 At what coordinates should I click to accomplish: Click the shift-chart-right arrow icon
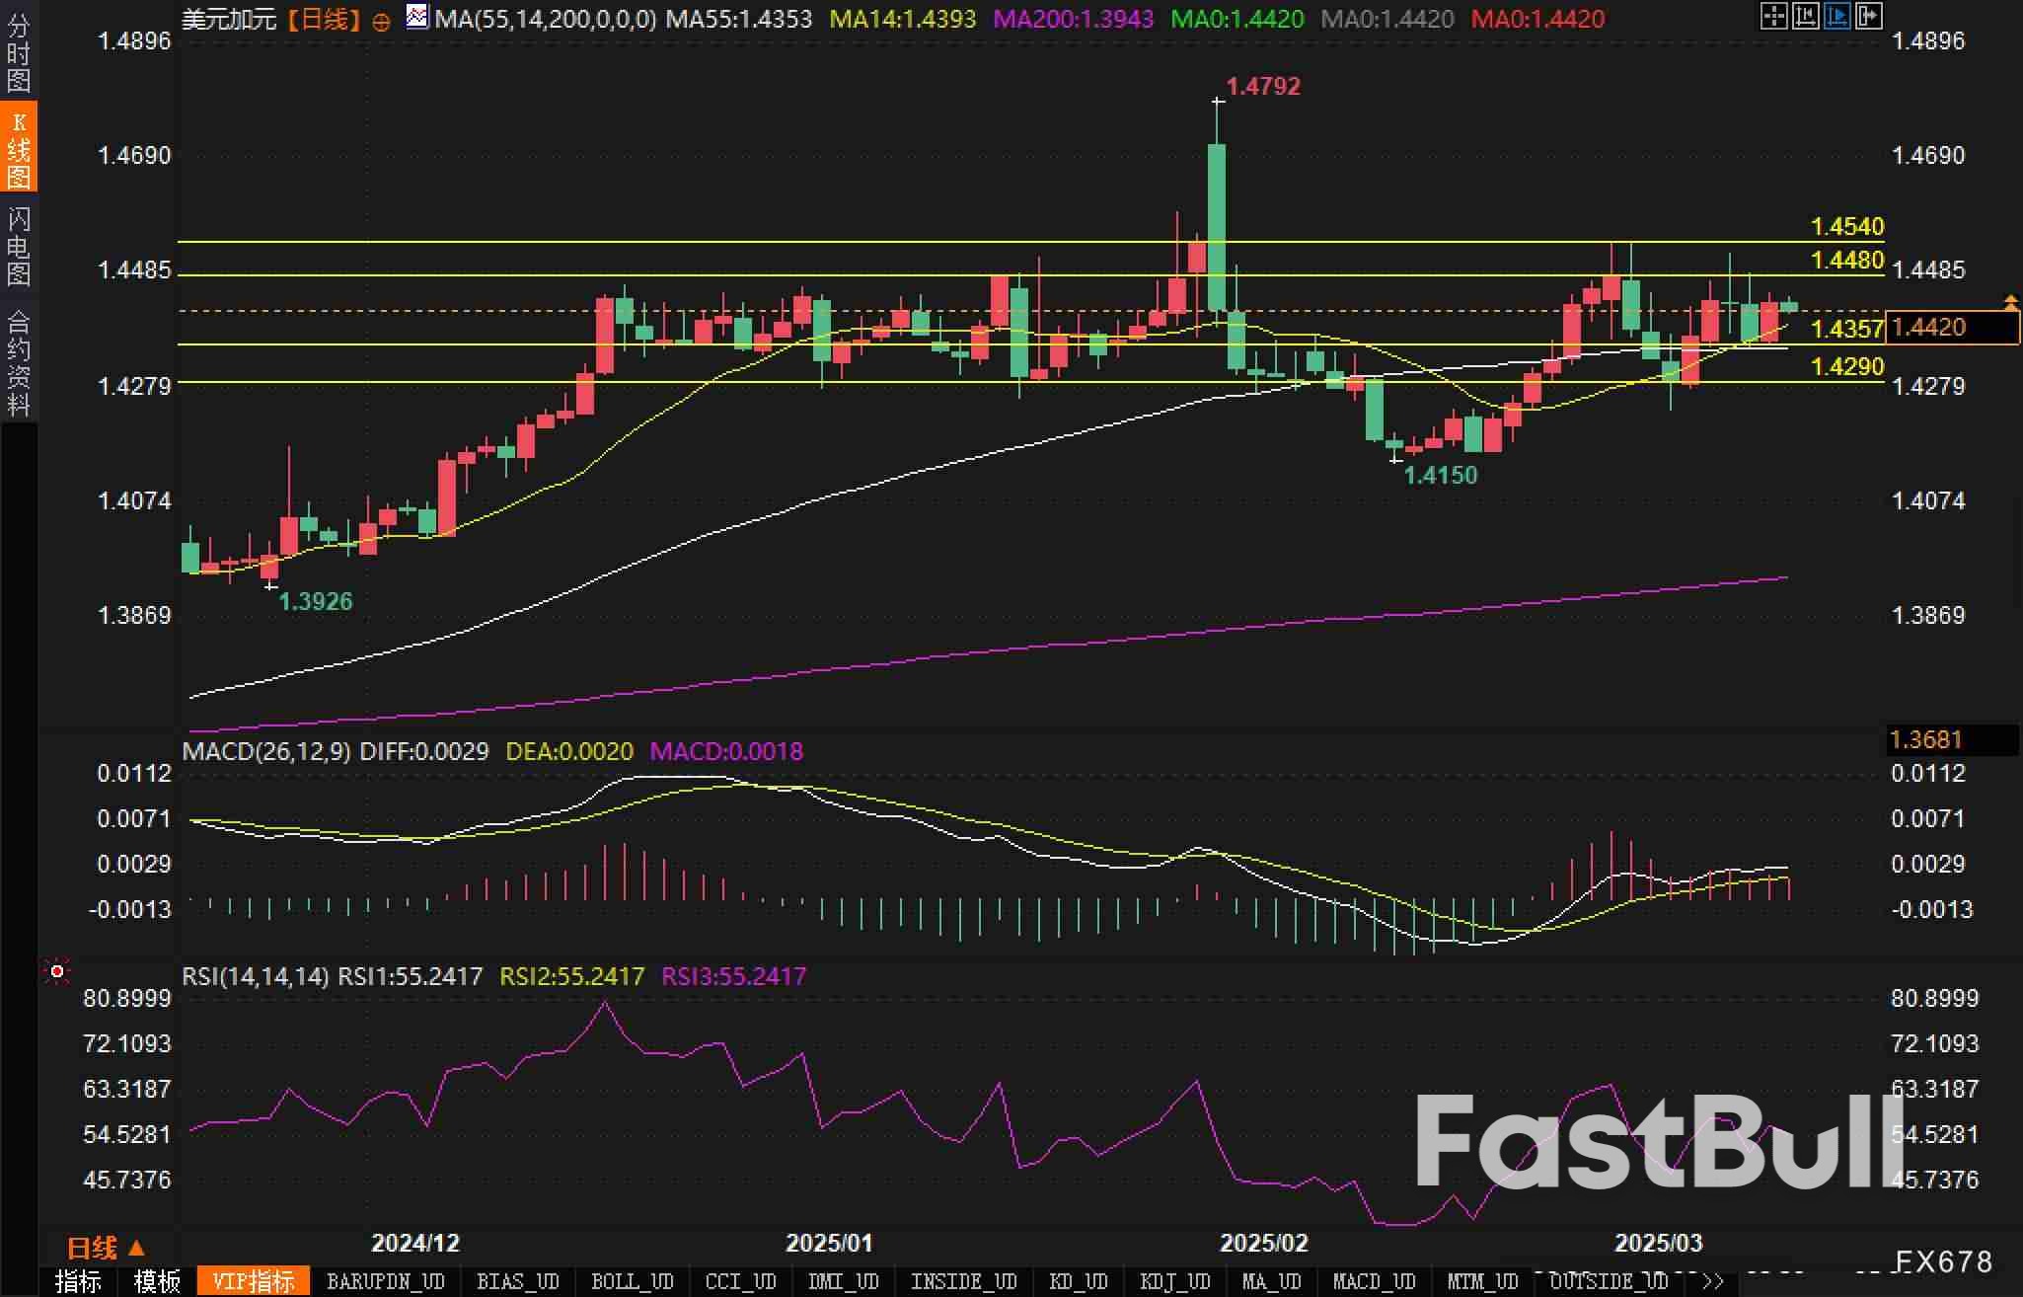click(1868, 16)
